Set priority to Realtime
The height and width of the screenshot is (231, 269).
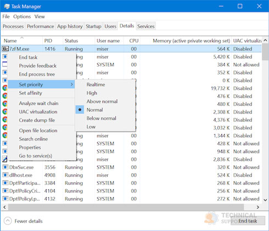96,84
